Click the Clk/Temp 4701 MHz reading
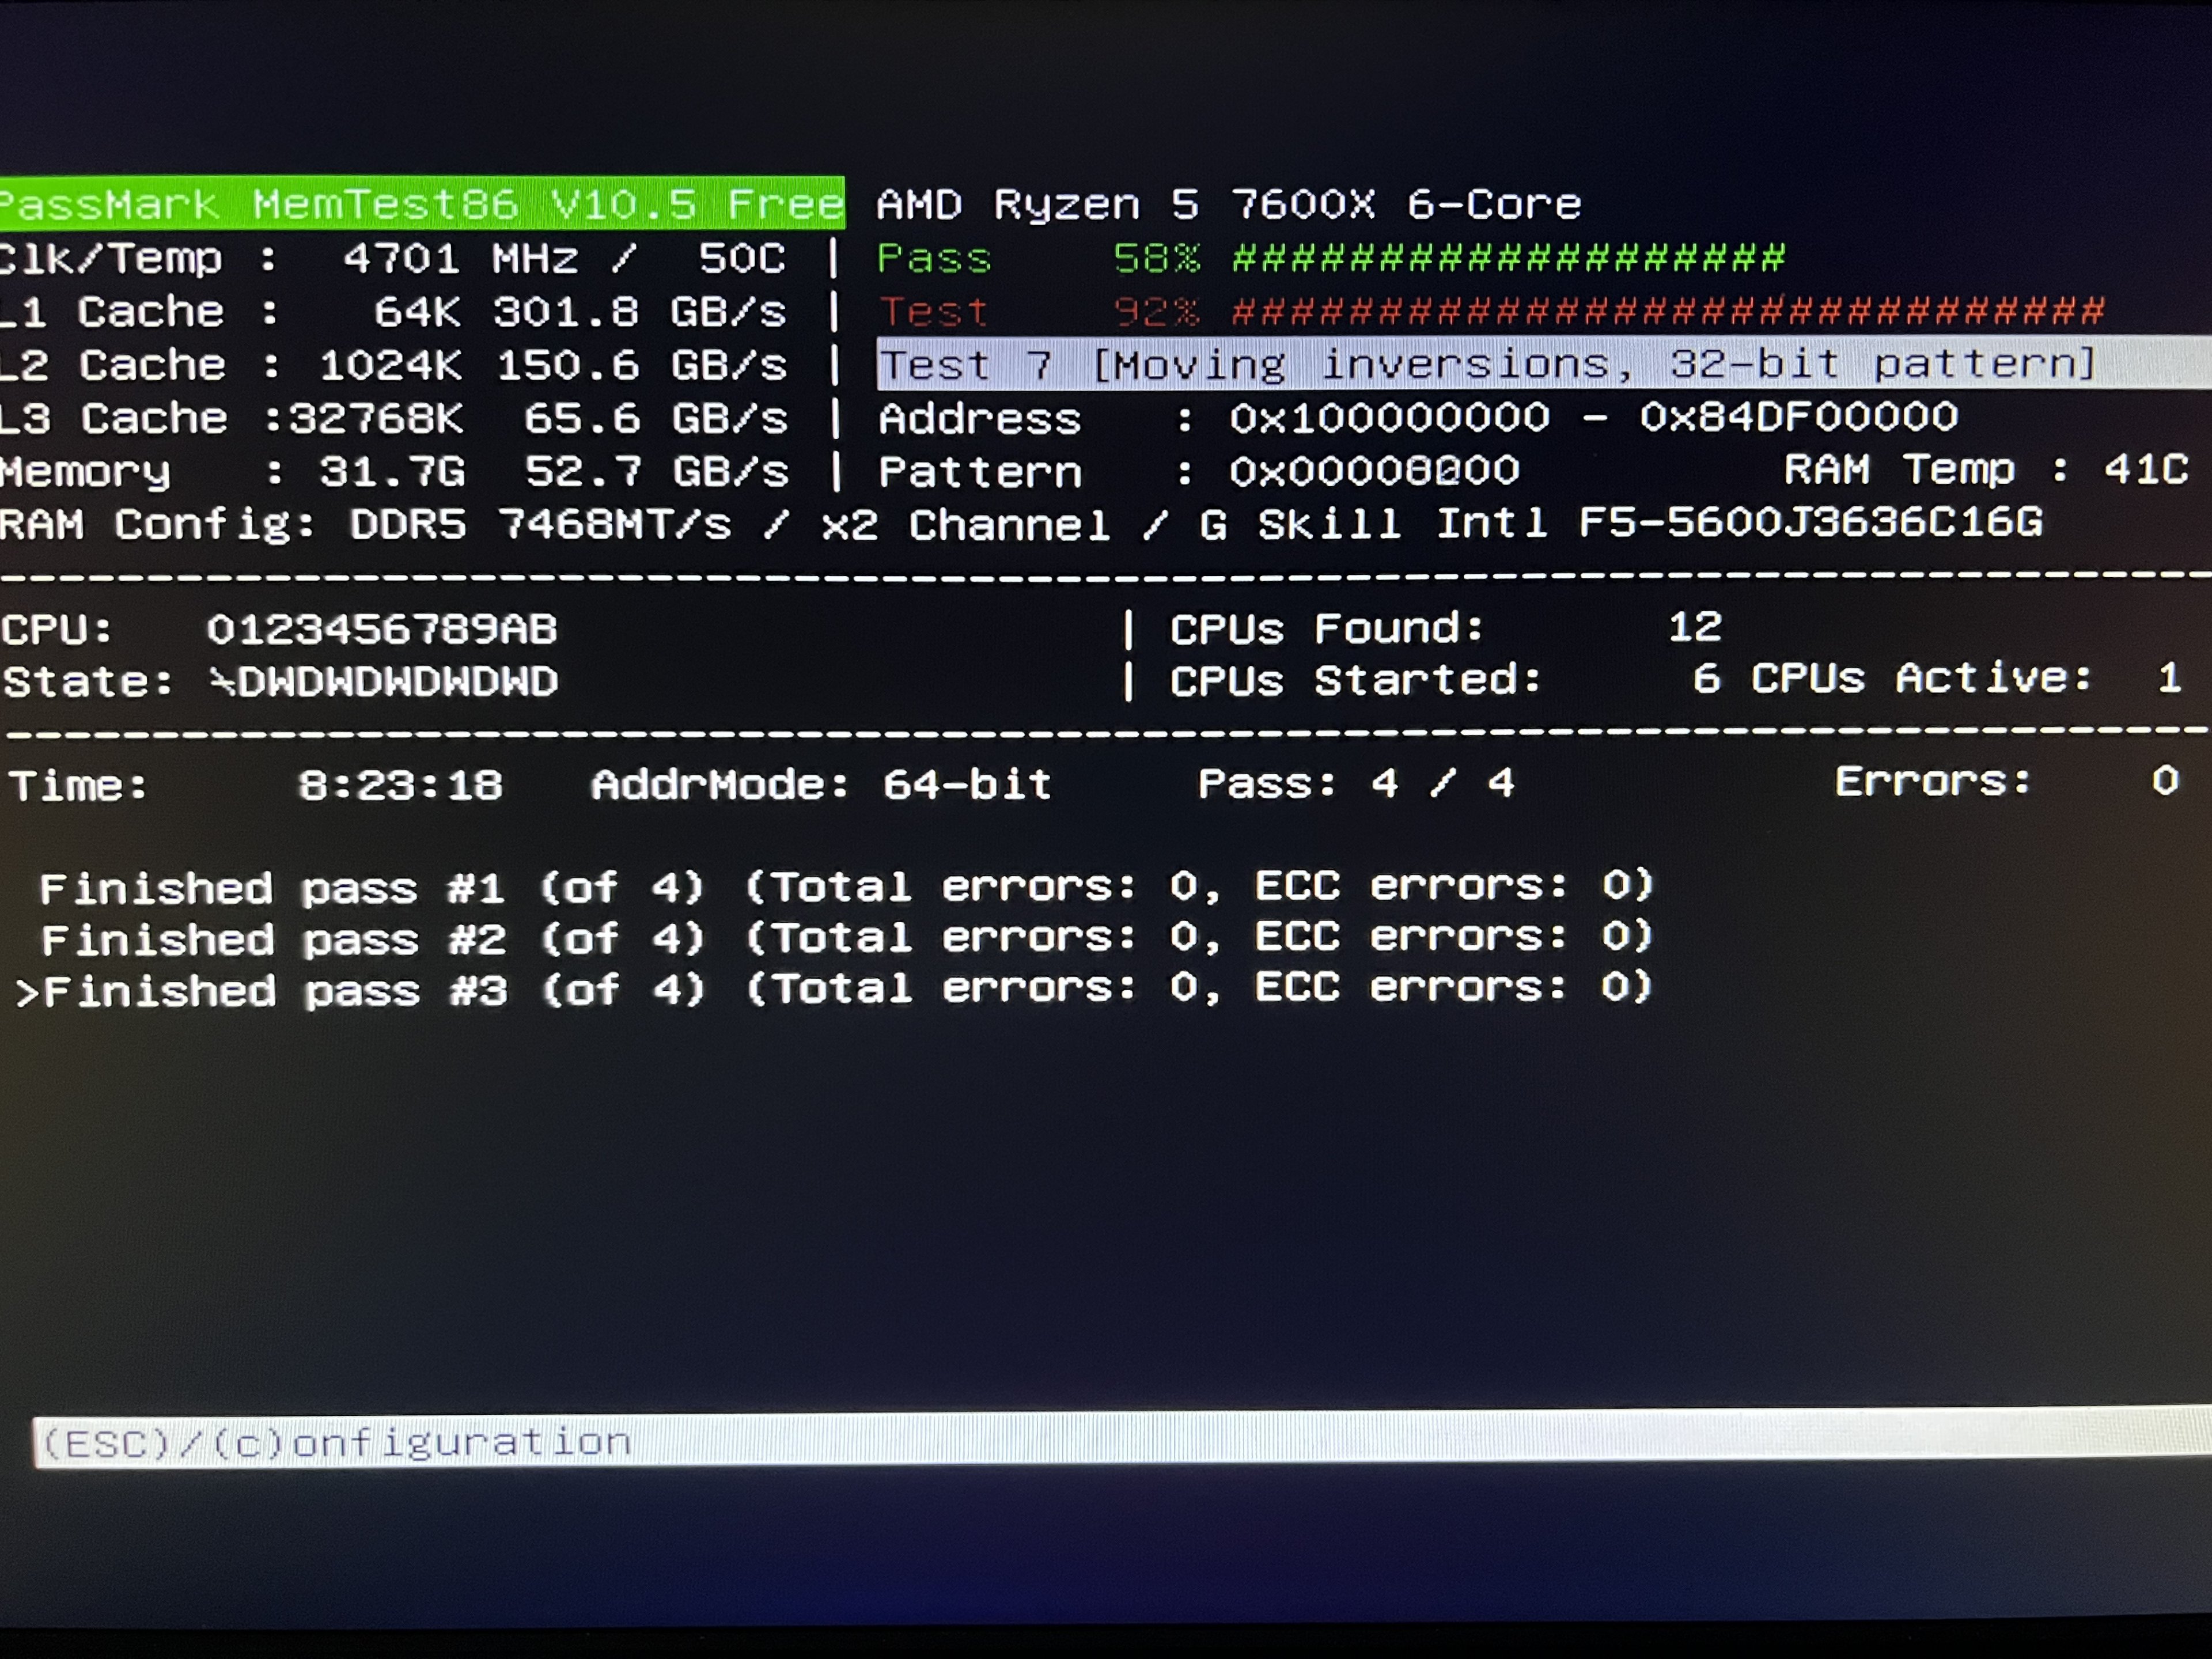Screen dimensions: 2212x1659 [460, 259]
